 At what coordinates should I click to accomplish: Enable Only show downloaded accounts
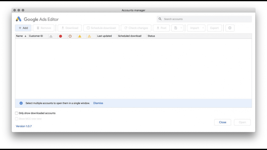click(17, 113)
